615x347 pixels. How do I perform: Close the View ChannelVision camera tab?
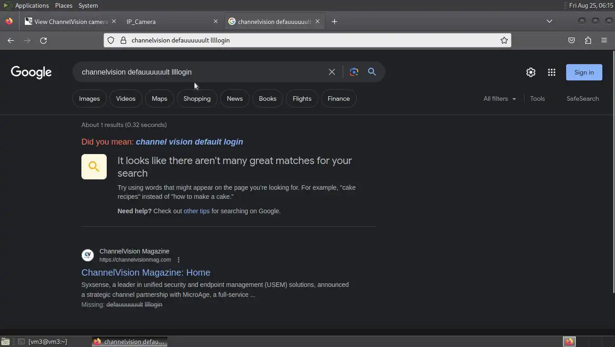tap(114, 21)
